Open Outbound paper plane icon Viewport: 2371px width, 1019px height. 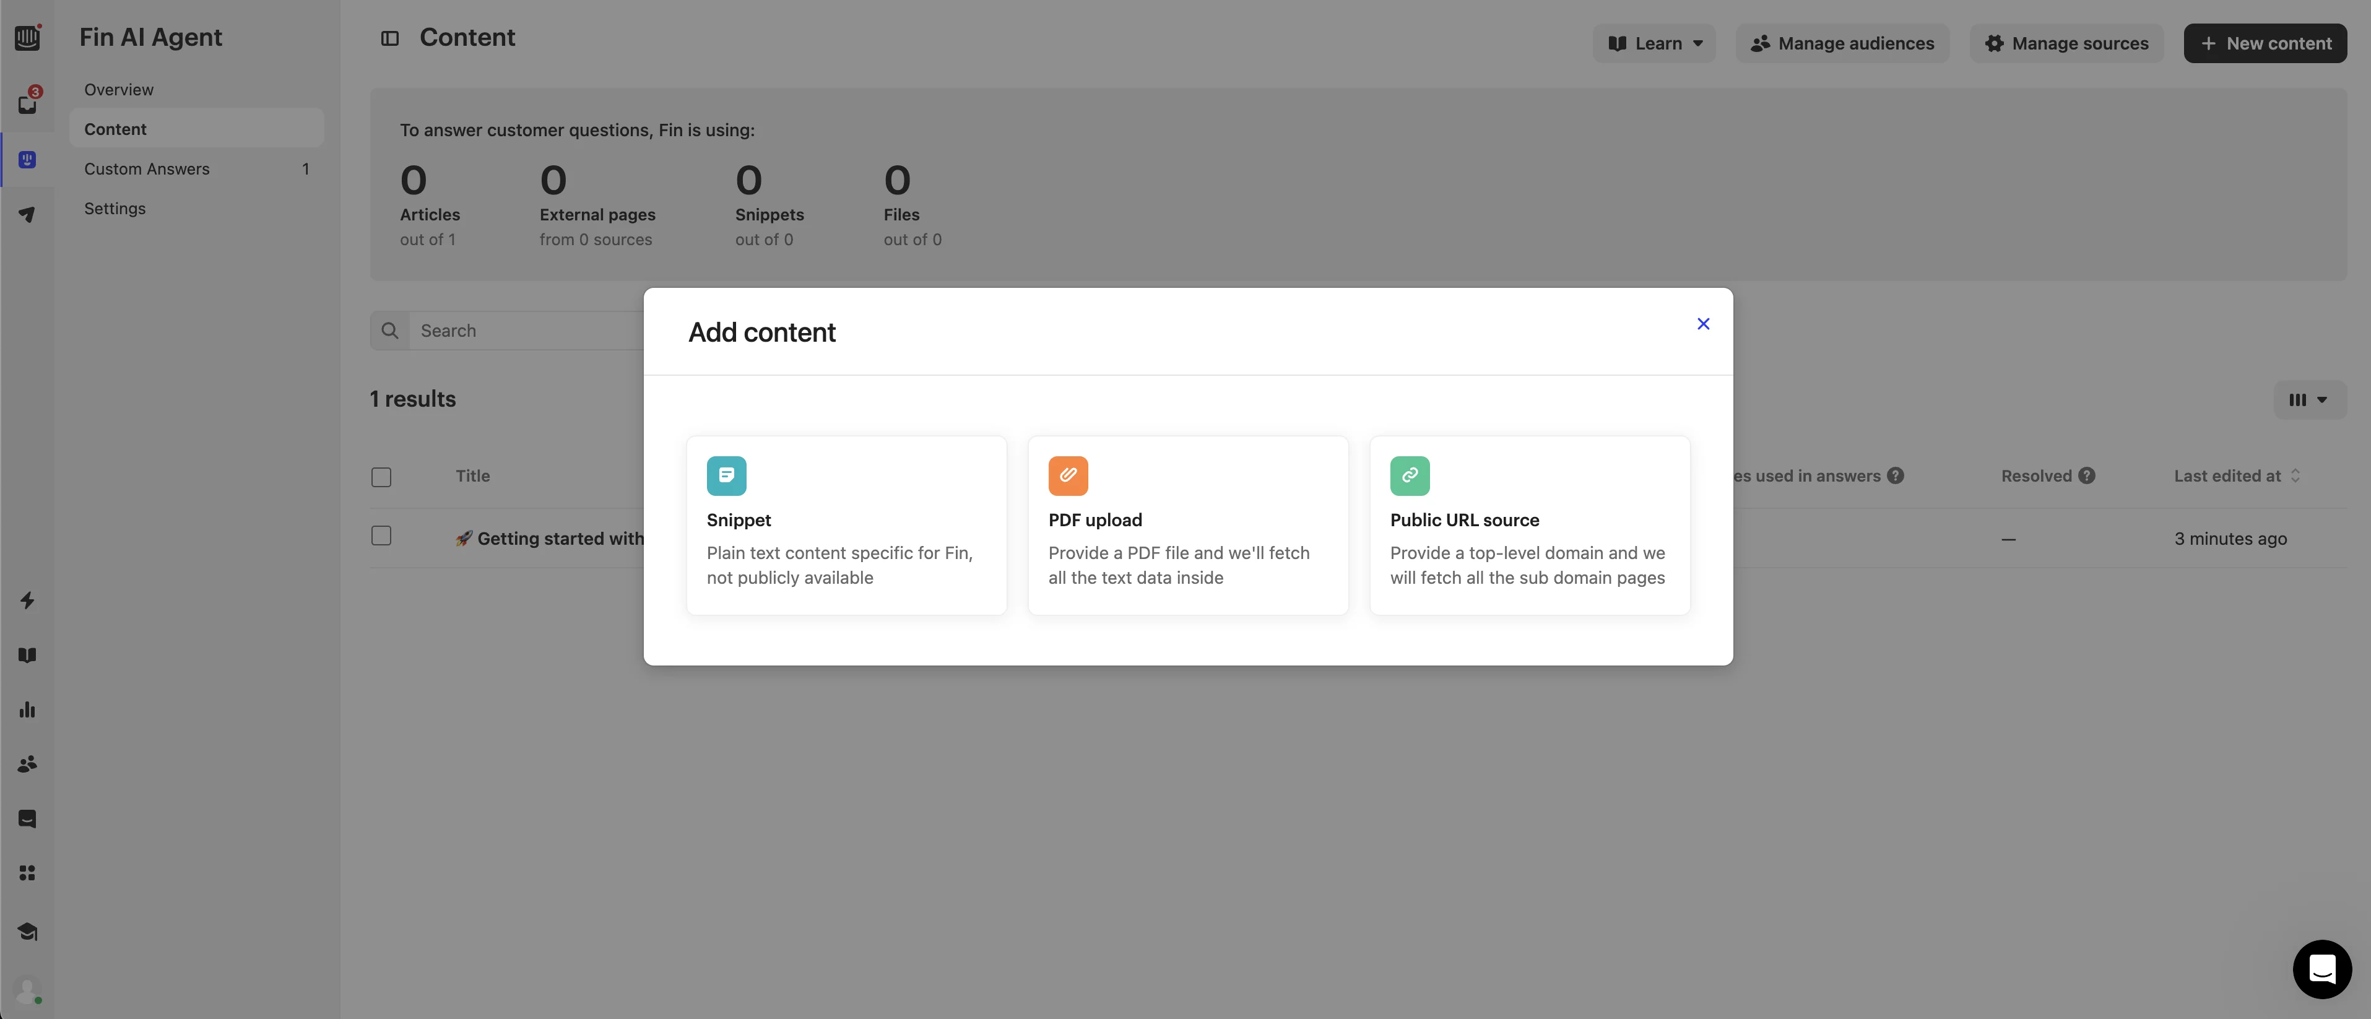(28, 214)
